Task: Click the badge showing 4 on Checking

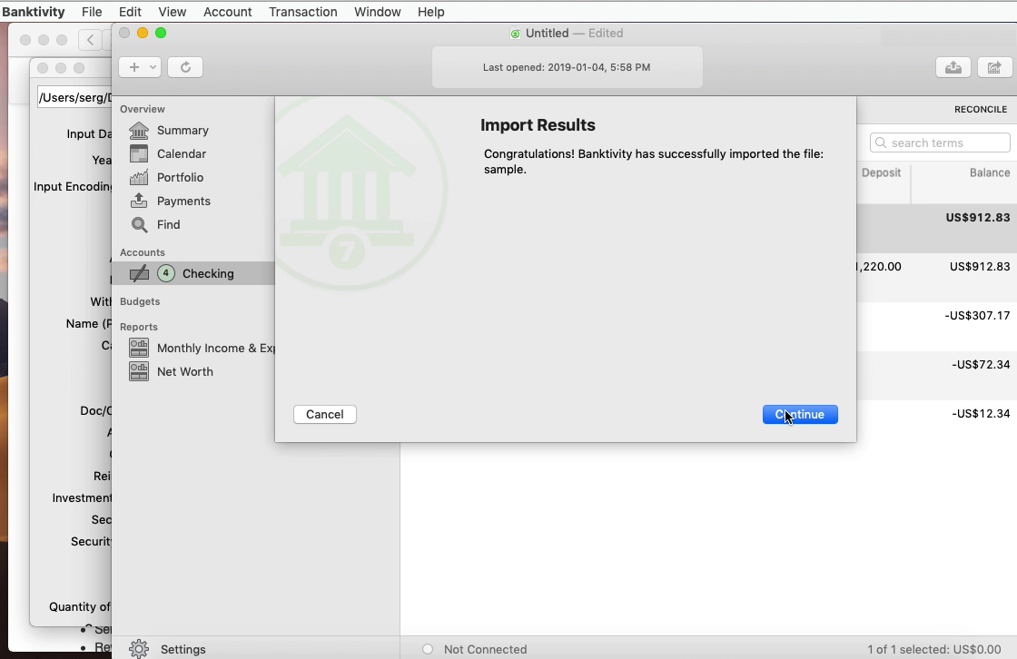Action: pos(166,274)
